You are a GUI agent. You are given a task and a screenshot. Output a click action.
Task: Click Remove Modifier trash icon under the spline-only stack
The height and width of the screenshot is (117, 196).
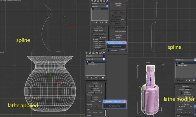103,22
